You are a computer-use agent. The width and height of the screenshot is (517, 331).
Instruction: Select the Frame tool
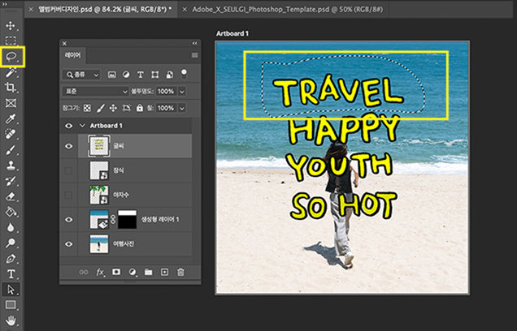tap(11, 103)
